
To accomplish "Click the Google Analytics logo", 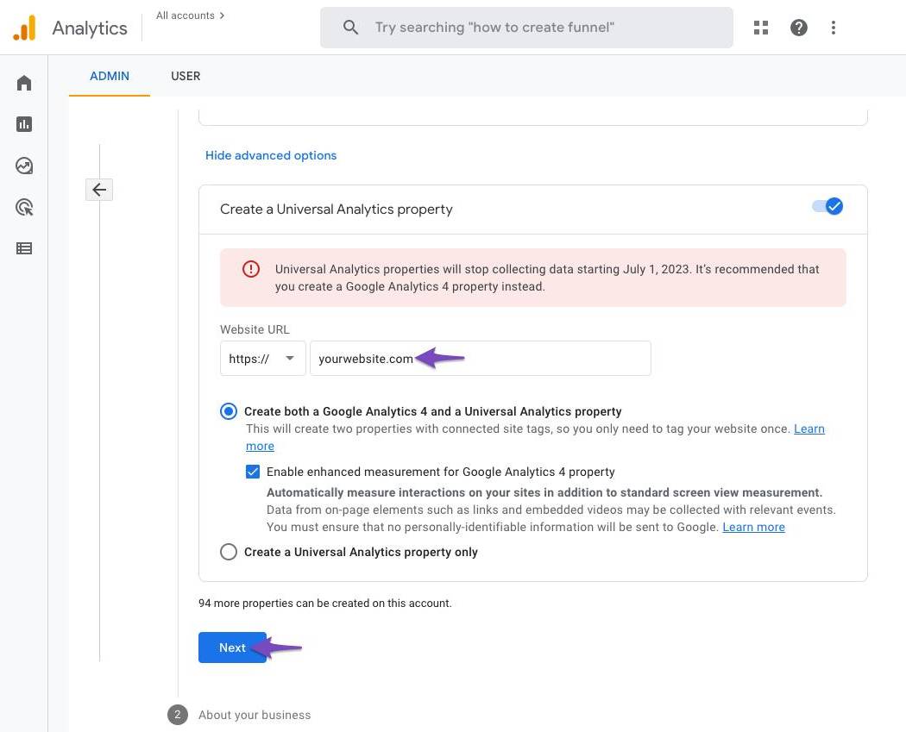I will click(x=24, y=28).
